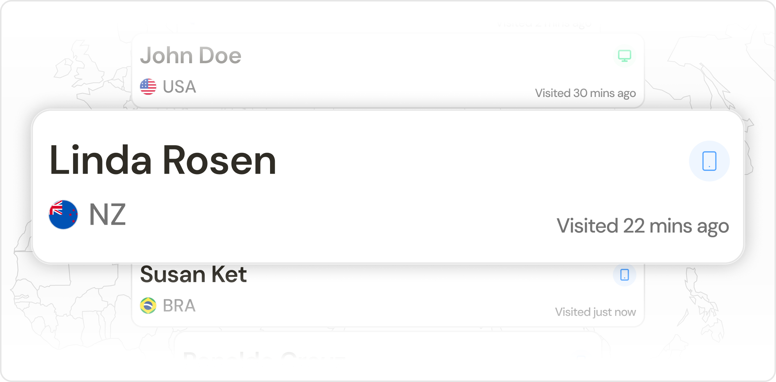Select the Susan Ket visitor name
776x382 pixels.
pyautogui.click(x=193, y=275)
